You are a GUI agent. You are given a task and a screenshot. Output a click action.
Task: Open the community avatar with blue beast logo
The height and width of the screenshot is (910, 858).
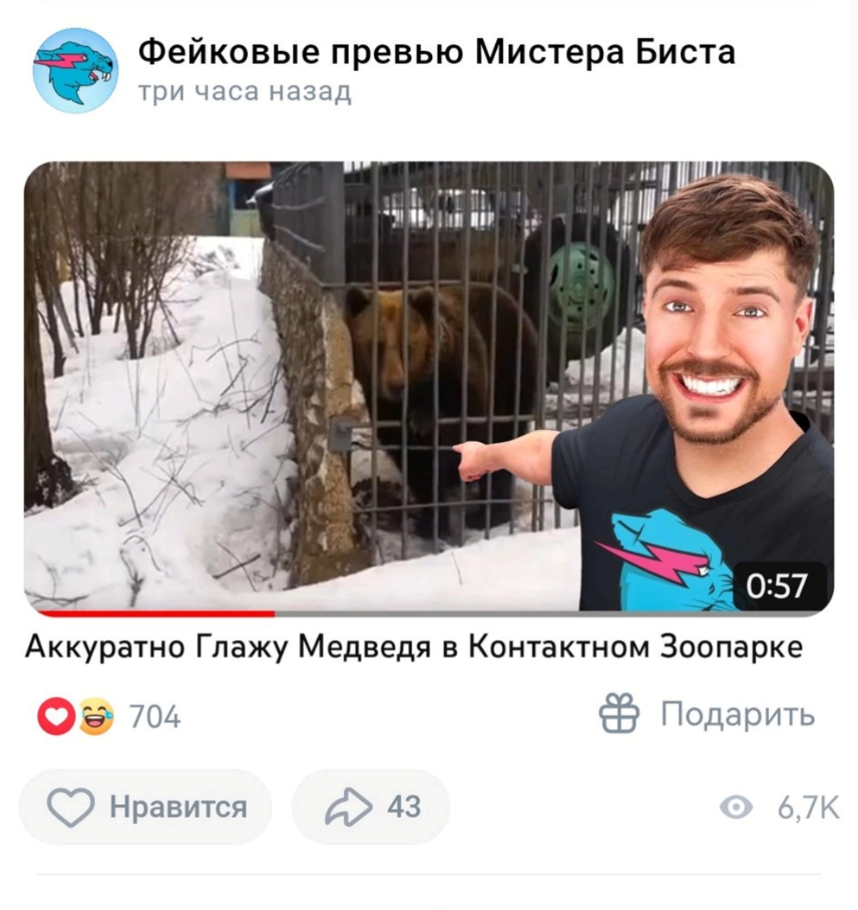pyautogui.click(x=75, y=70)
